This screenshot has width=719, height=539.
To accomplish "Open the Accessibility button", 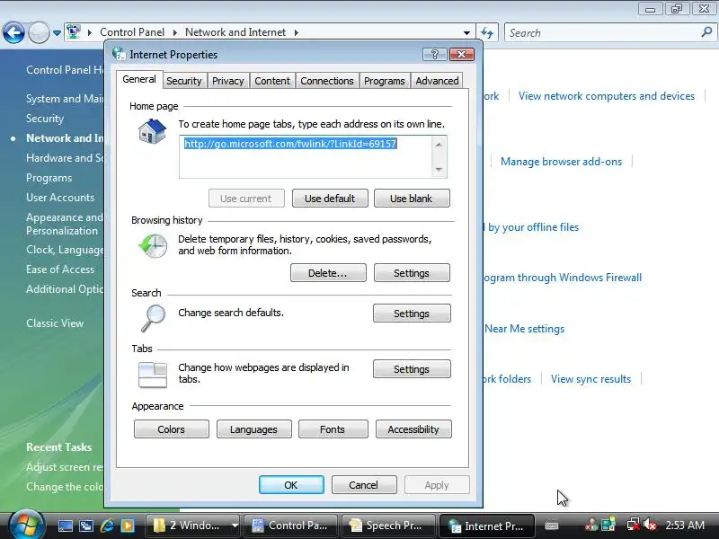I will pos(413,429).
